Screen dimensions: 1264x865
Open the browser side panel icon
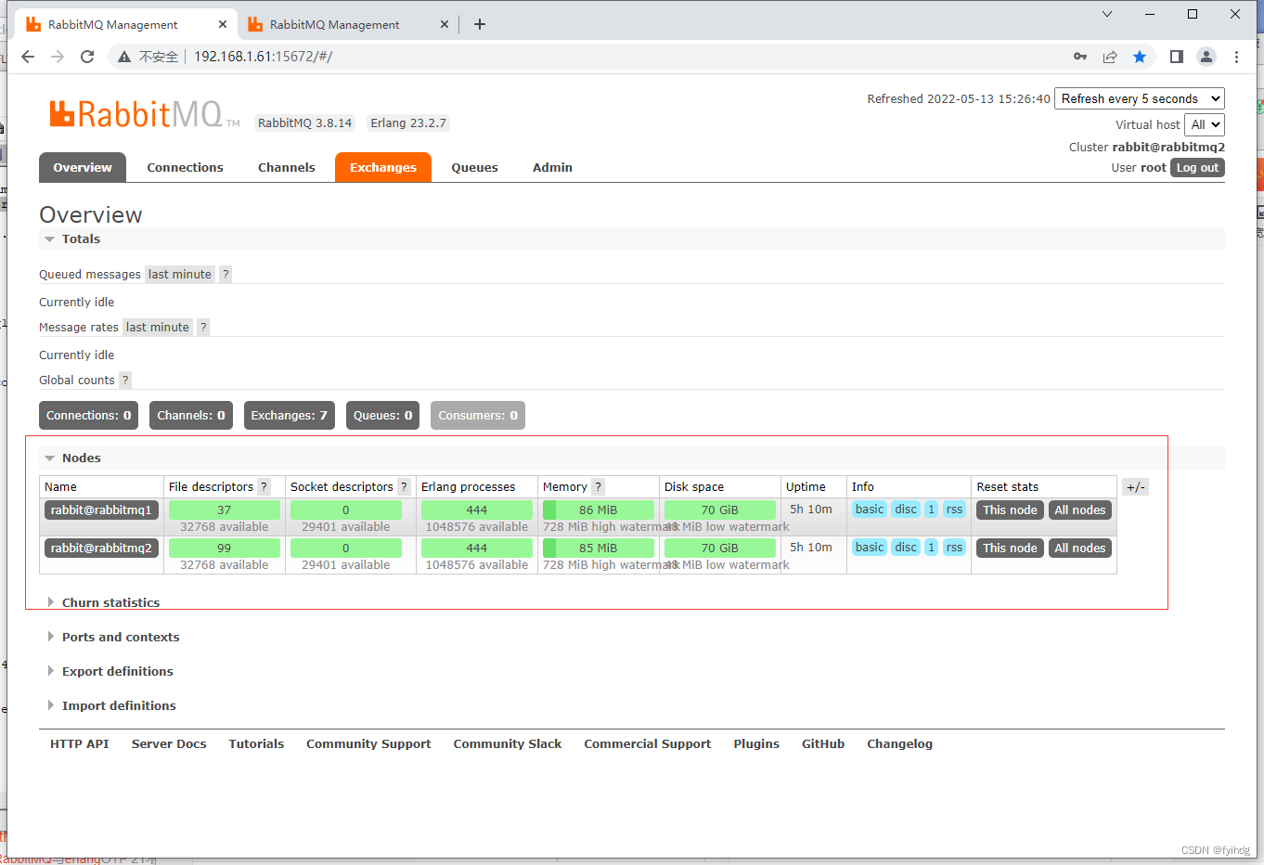pyautogui.click(x=1177, y=57)
